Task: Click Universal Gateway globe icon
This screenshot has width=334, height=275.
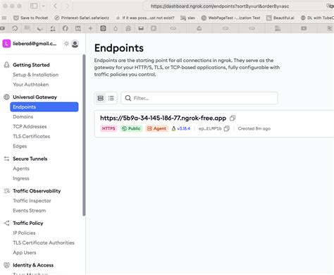Action: point(6,97)
